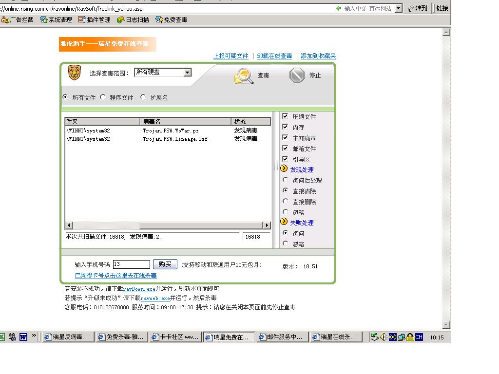This screenshot has height=374, width=499.
Task: Switch to 瑞星在线杀 taskbar window
Action: (337, 337)
